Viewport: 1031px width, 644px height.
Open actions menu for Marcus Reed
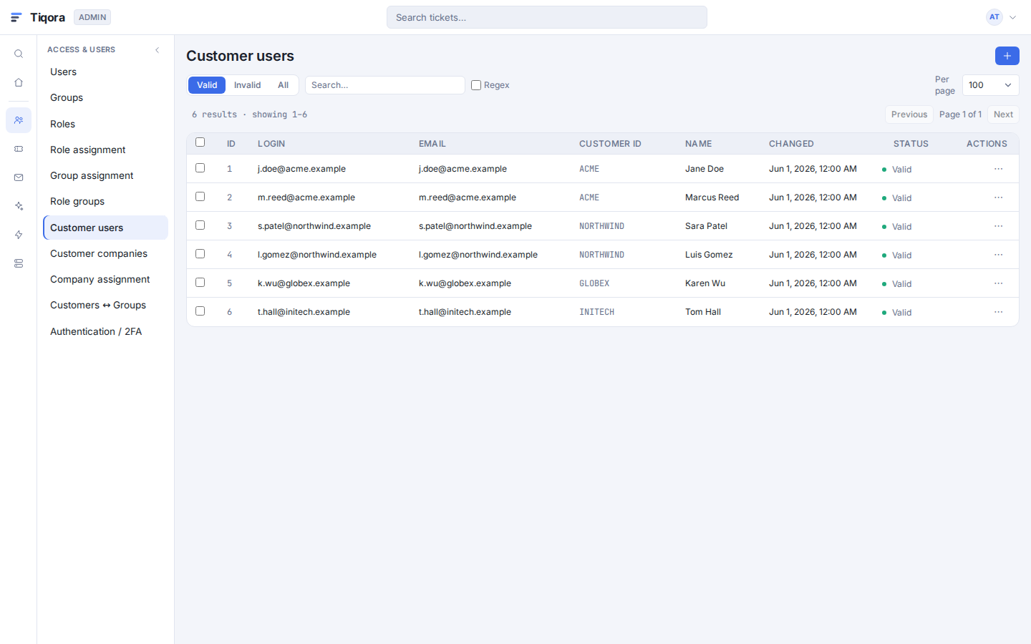[998, 197]
